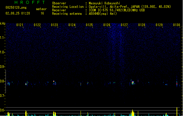Click the Receiving Location label
This screenshot has width=183, height=116.
tap(68, 7)
